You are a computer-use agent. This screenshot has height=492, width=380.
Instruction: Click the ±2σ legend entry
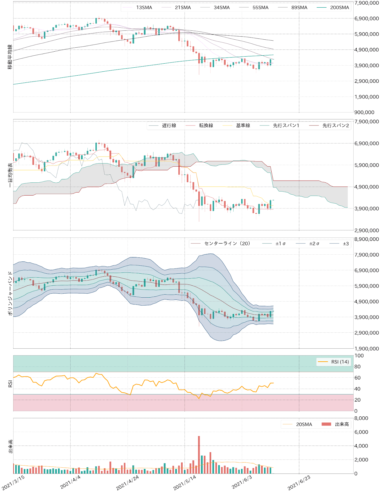[x=314, y=244]
